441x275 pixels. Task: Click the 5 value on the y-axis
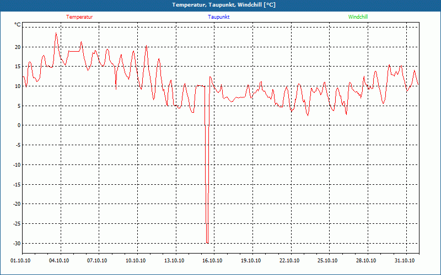19,106
